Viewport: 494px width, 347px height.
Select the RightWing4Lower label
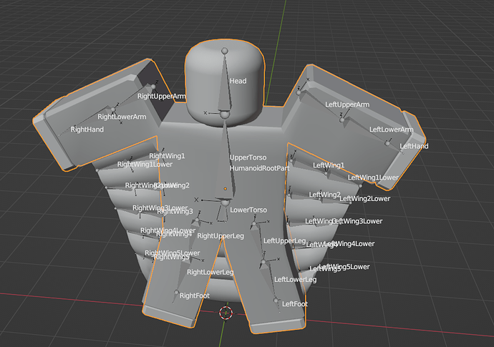168,230
